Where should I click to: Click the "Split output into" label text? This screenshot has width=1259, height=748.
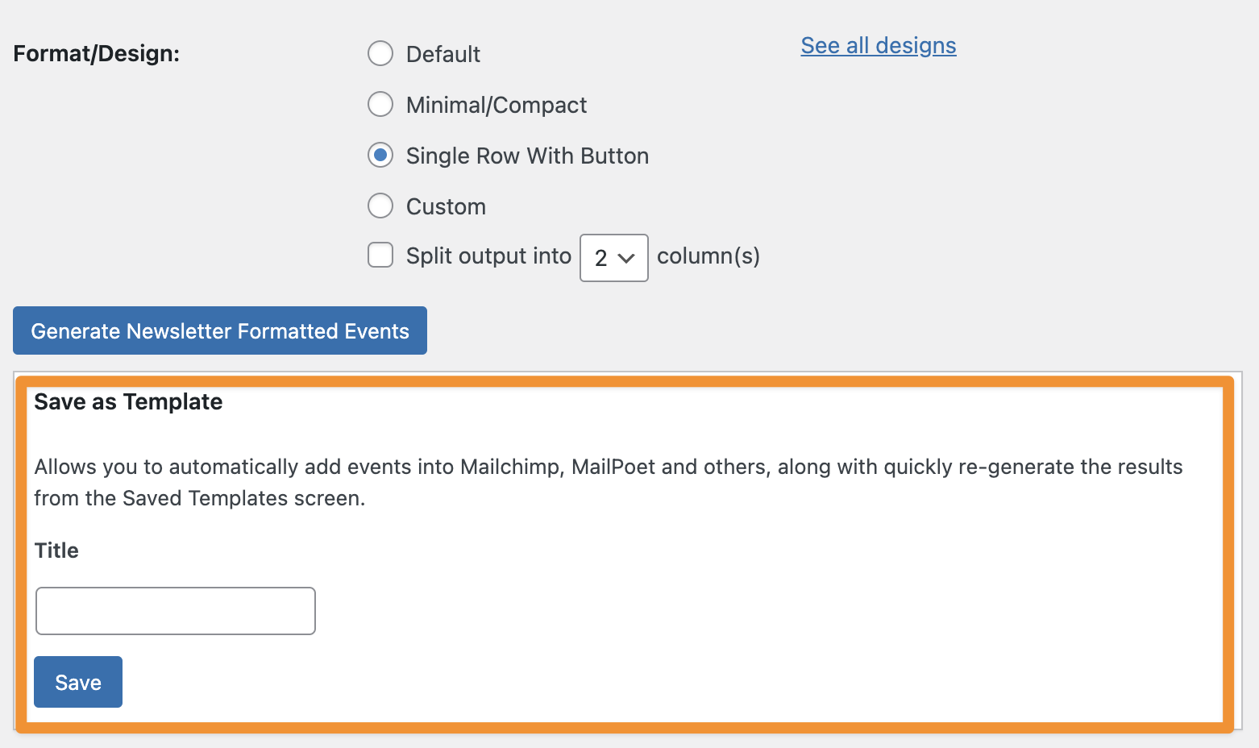[488, 256]
